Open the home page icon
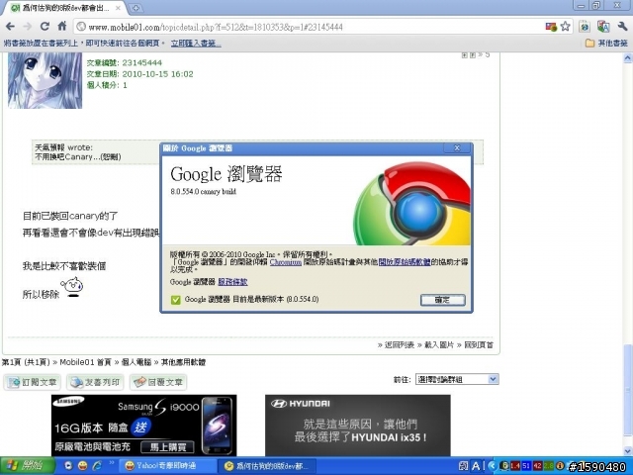This screenshot has height=475, width=633. [x=62, y=27]
